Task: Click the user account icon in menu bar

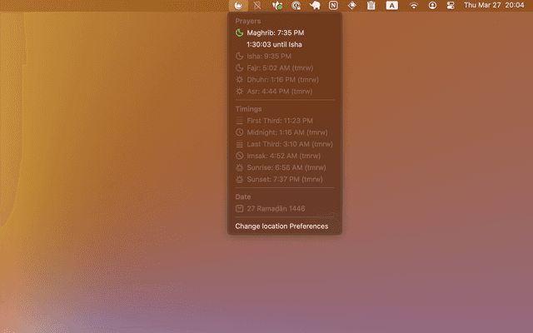Action: (432, 5)
